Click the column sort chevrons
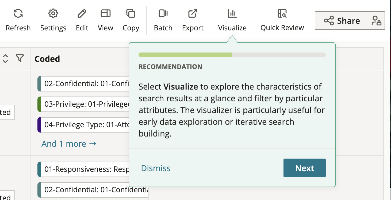391x200 pixels. [x=5, y=58]
